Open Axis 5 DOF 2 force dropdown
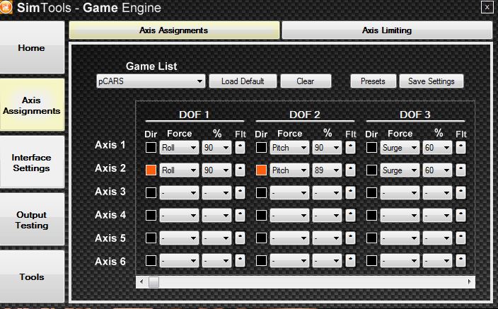 click(x=289, y=238)
